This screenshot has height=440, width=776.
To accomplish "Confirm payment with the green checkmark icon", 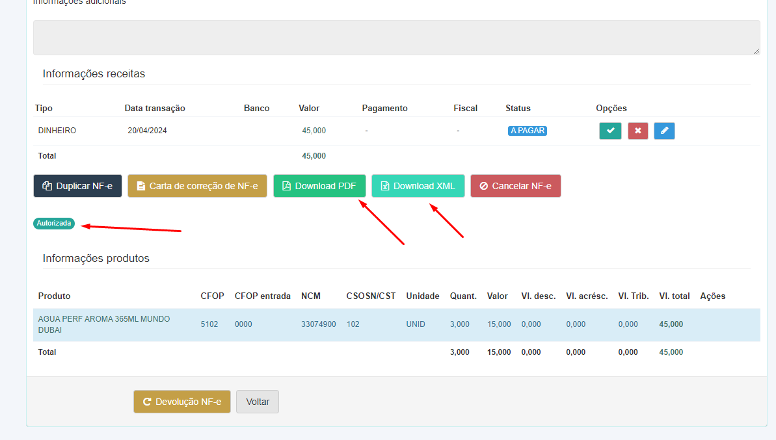I will point(610,131).
